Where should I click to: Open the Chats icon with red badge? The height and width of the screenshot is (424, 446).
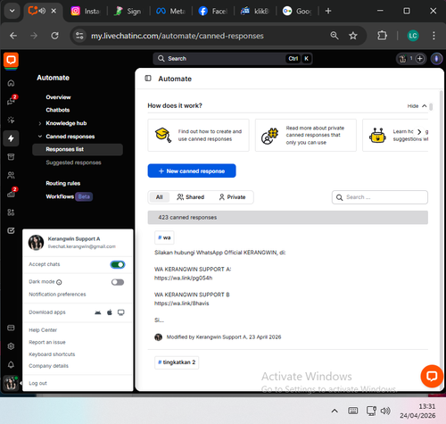[x=11, y=101]
